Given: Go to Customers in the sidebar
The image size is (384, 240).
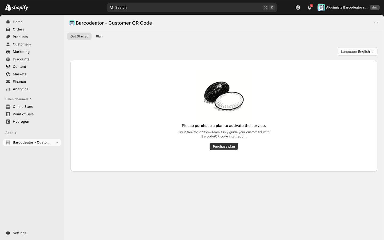Looking at the screenshot, I should pyautogui.click(x=22, y=44).
